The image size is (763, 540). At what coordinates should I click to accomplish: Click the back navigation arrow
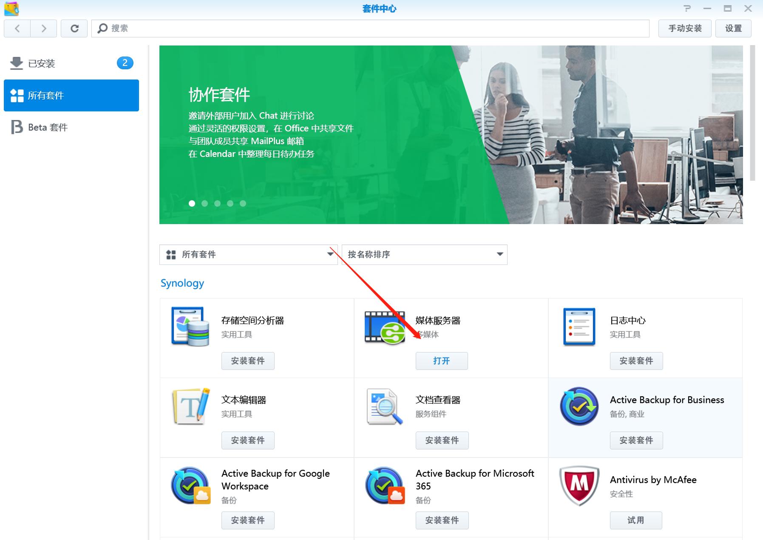tap(17, 28)
